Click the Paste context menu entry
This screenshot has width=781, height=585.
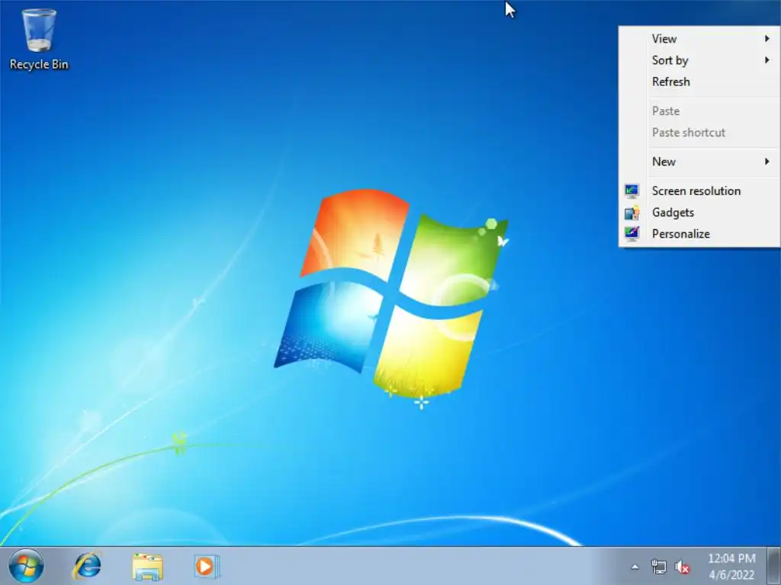(x=699, y=111)
